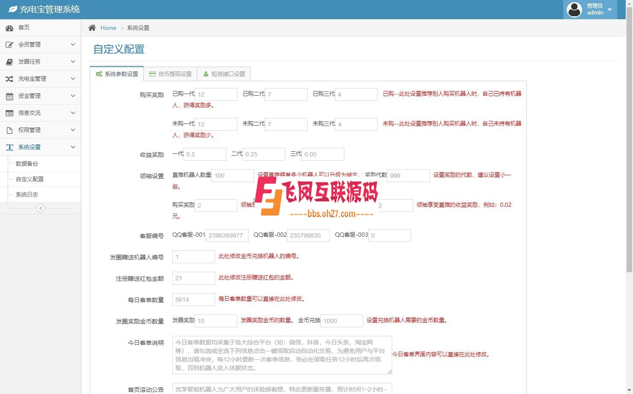This screenshot has width=633, height=394.
Task: Select the 系统参数设置 tab
Action: (x=117, y=74)
